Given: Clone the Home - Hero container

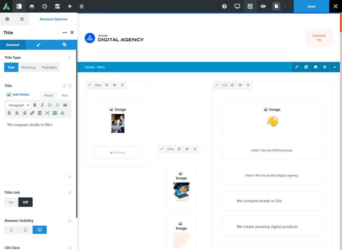Looking at the screenshot, I should click(x=306, y=67).
